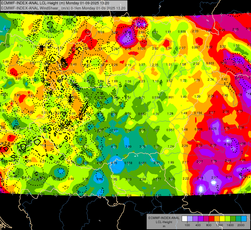Click the 100 label under the legend
This screenshot has width=251, height=230.
click(x=187, y=225)
